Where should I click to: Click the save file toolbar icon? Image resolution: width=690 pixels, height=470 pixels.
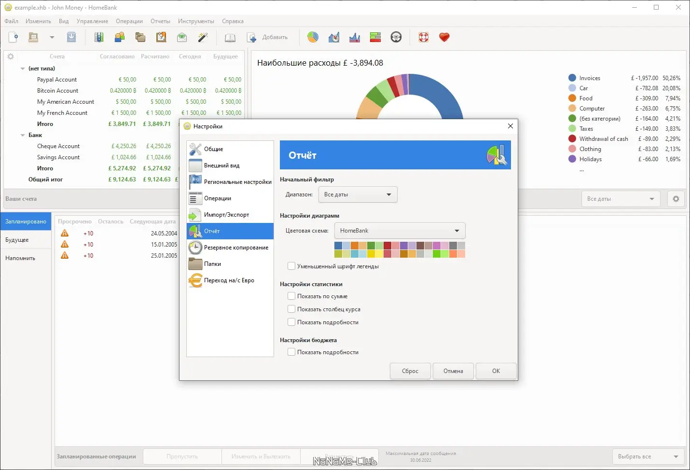71,37
